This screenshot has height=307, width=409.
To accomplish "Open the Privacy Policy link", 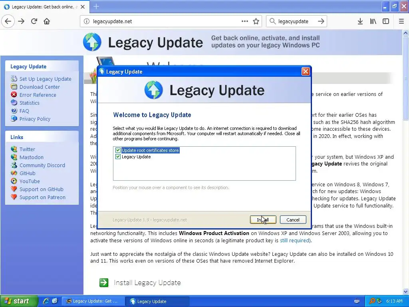I will pyautogui.click(x=35, y=119).
